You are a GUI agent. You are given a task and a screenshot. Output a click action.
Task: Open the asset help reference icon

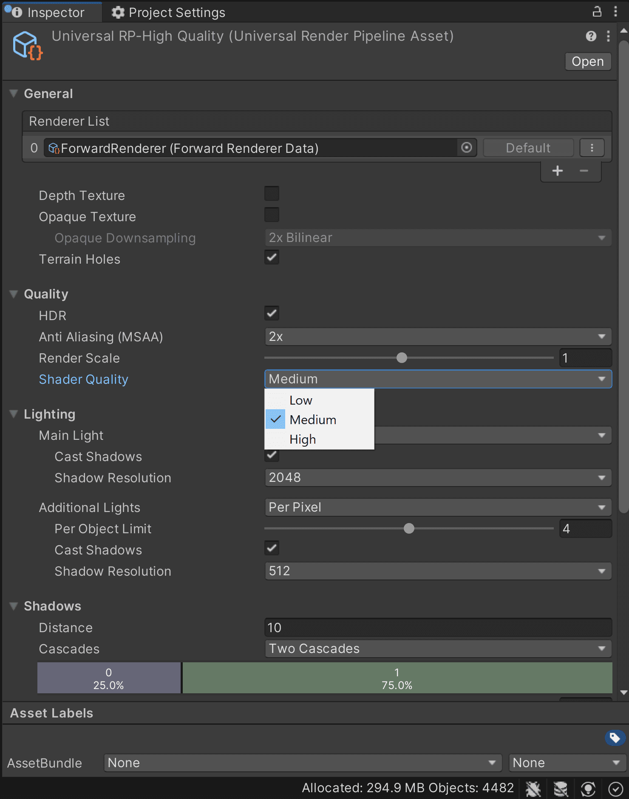tap(591, 36)
